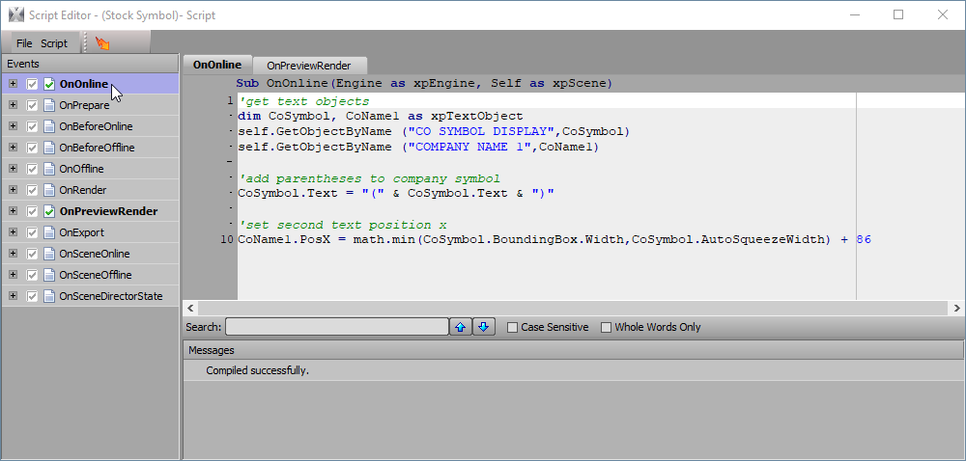Click the OnSceneOnline script document icon
Screen dimensions: 966x461
click(50, 254)
